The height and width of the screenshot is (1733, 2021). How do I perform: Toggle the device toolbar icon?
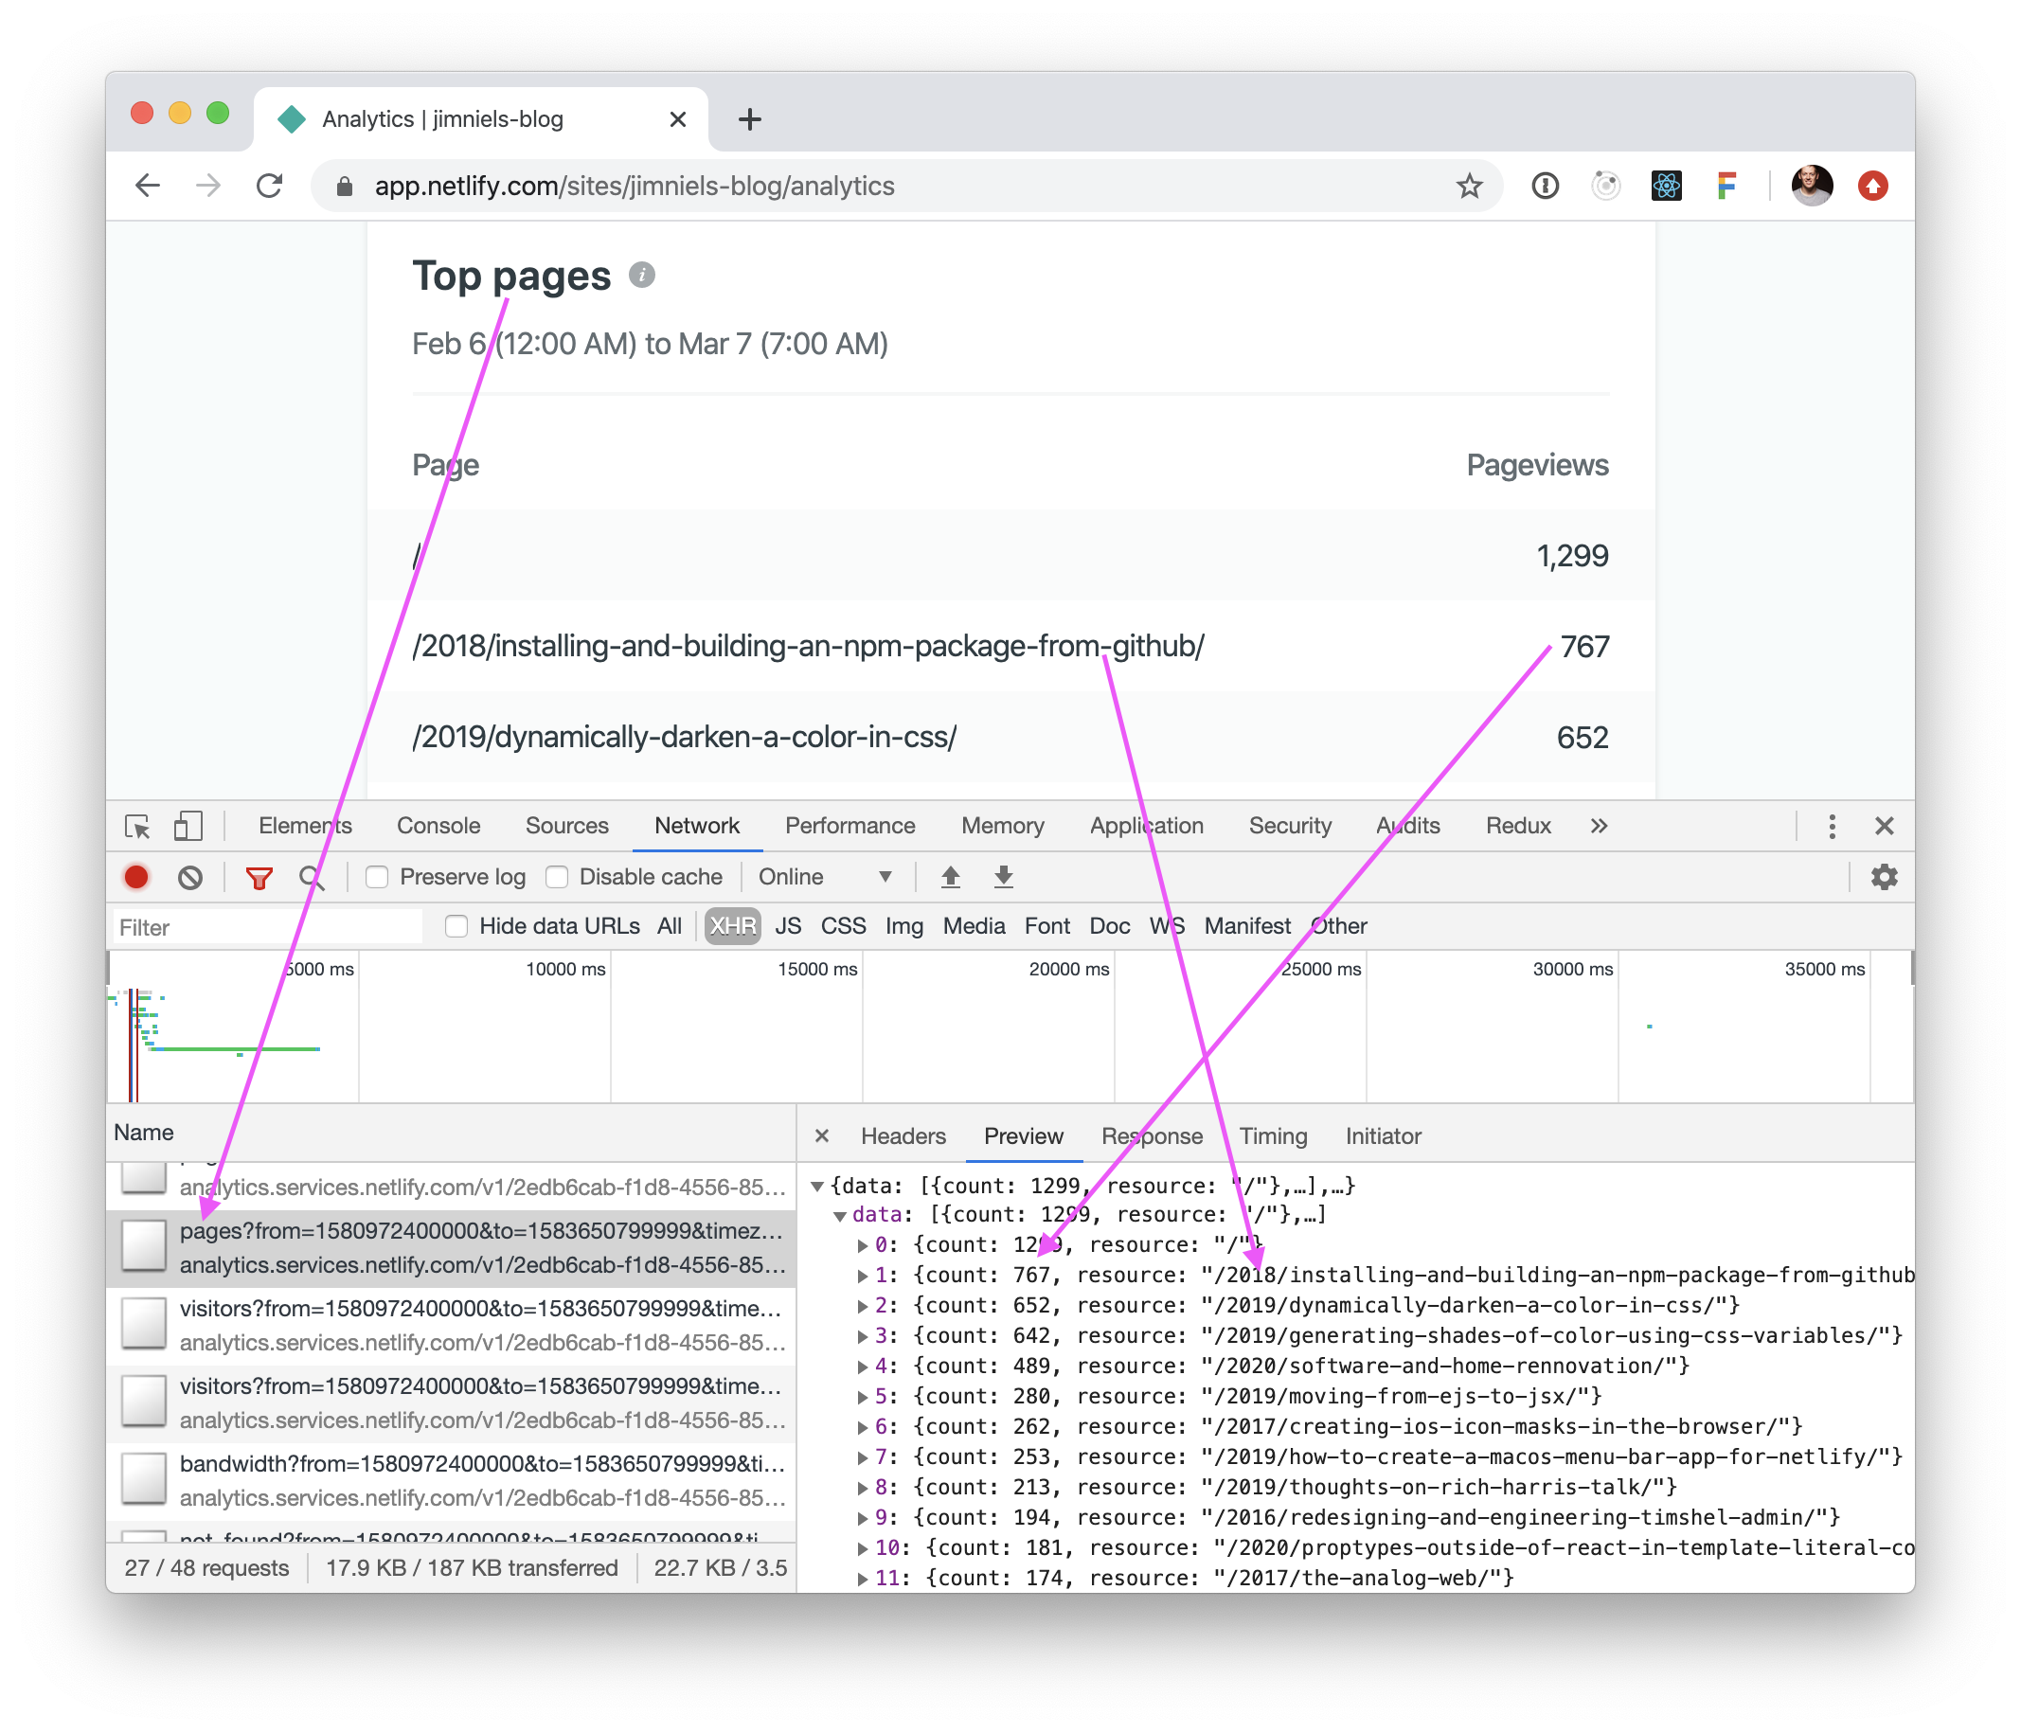[x=188, y=826]
